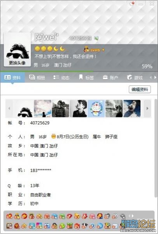Expand more tabs with right arrow
This screenshot has height=234, width=158.
155,78
